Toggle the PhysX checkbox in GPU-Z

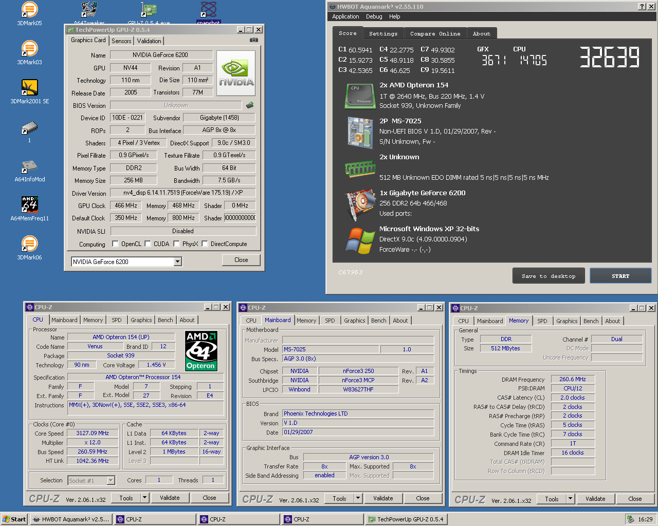(176, 243)
